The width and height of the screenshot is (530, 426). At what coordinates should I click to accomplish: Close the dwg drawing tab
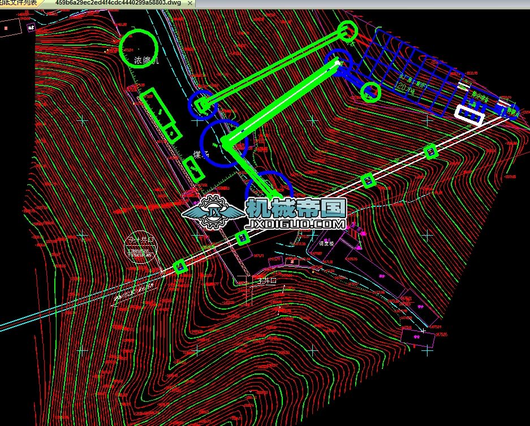pos(190,3)
